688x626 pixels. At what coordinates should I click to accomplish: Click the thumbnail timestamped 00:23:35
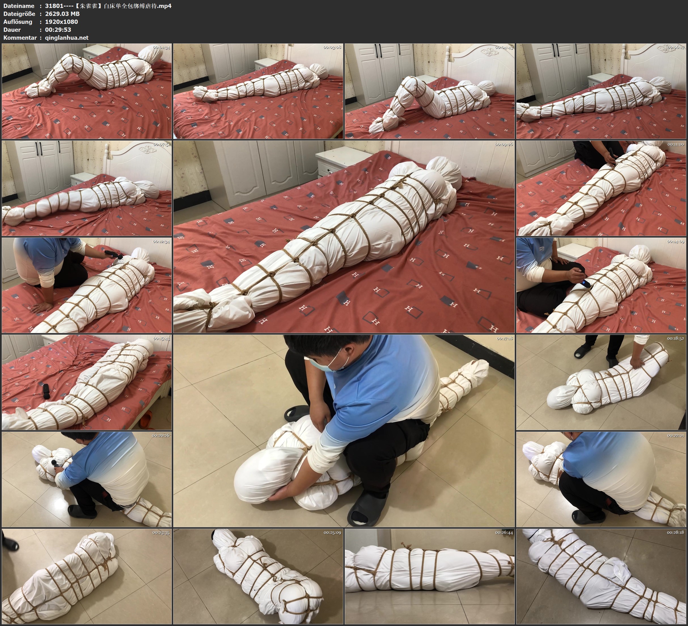(x=87, y=576)
